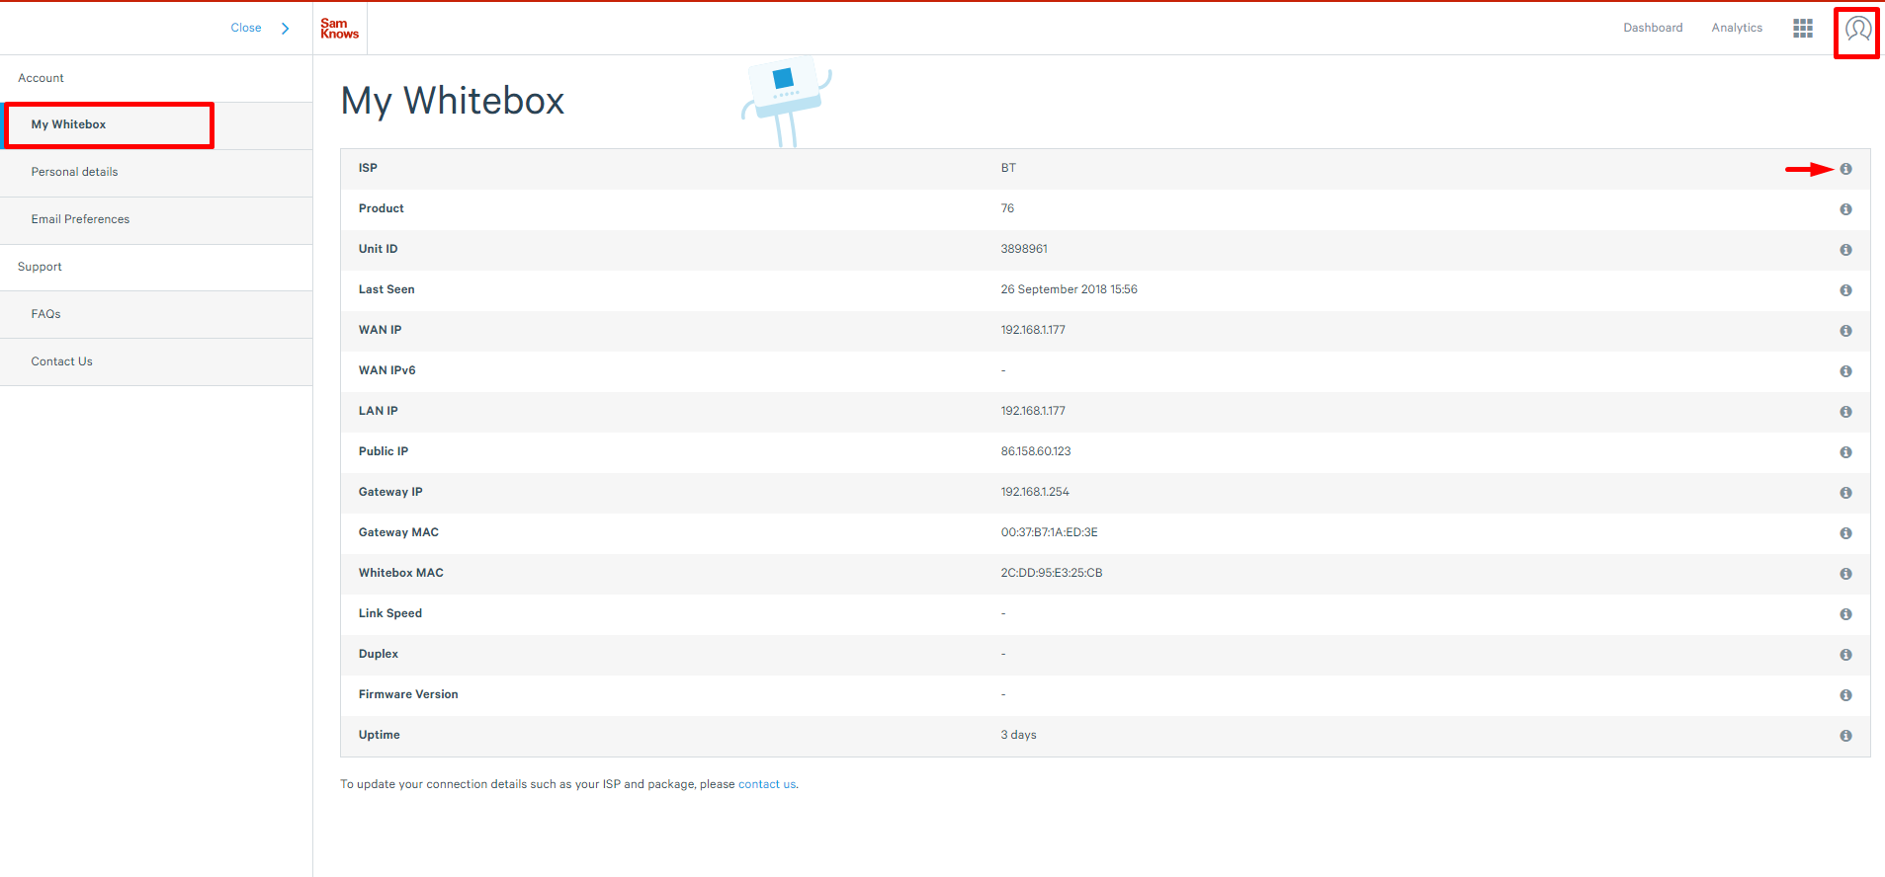Open the apps grid menu icon
Image resolution: width=1885 pixels, height=877 pixels.
click(x=1802, y=29)
